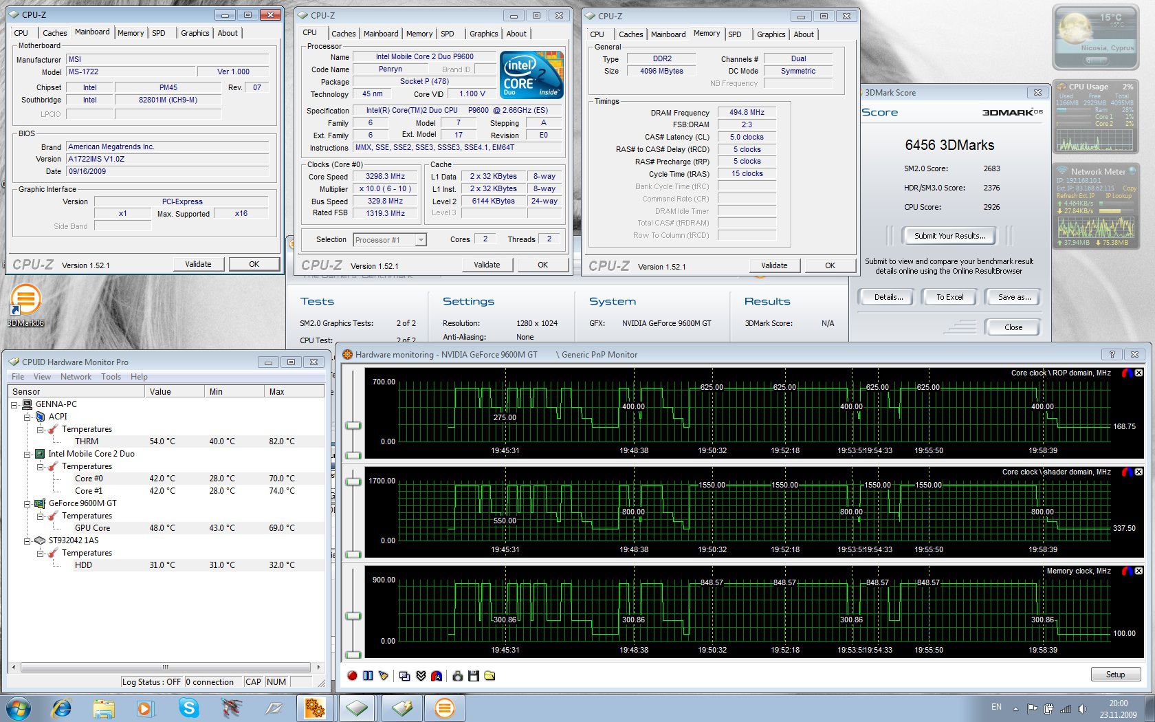
Task: Toggle magnet icon on Core clock ROP domain graph
Action: point(1127,373)
